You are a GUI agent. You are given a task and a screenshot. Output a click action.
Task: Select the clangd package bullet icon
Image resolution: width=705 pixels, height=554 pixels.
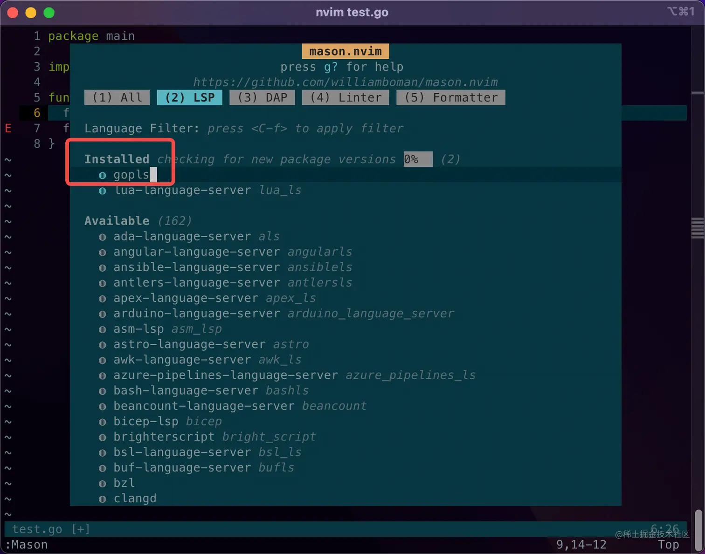point(103,499)
